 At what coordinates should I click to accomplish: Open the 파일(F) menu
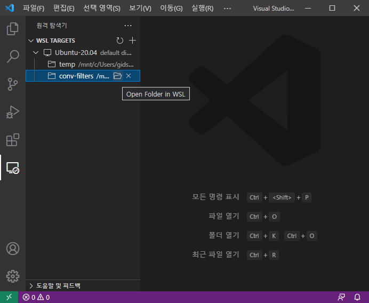coord(34,8)
